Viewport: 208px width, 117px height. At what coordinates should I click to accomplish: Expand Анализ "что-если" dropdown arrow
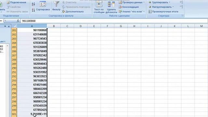pos(144,12)
